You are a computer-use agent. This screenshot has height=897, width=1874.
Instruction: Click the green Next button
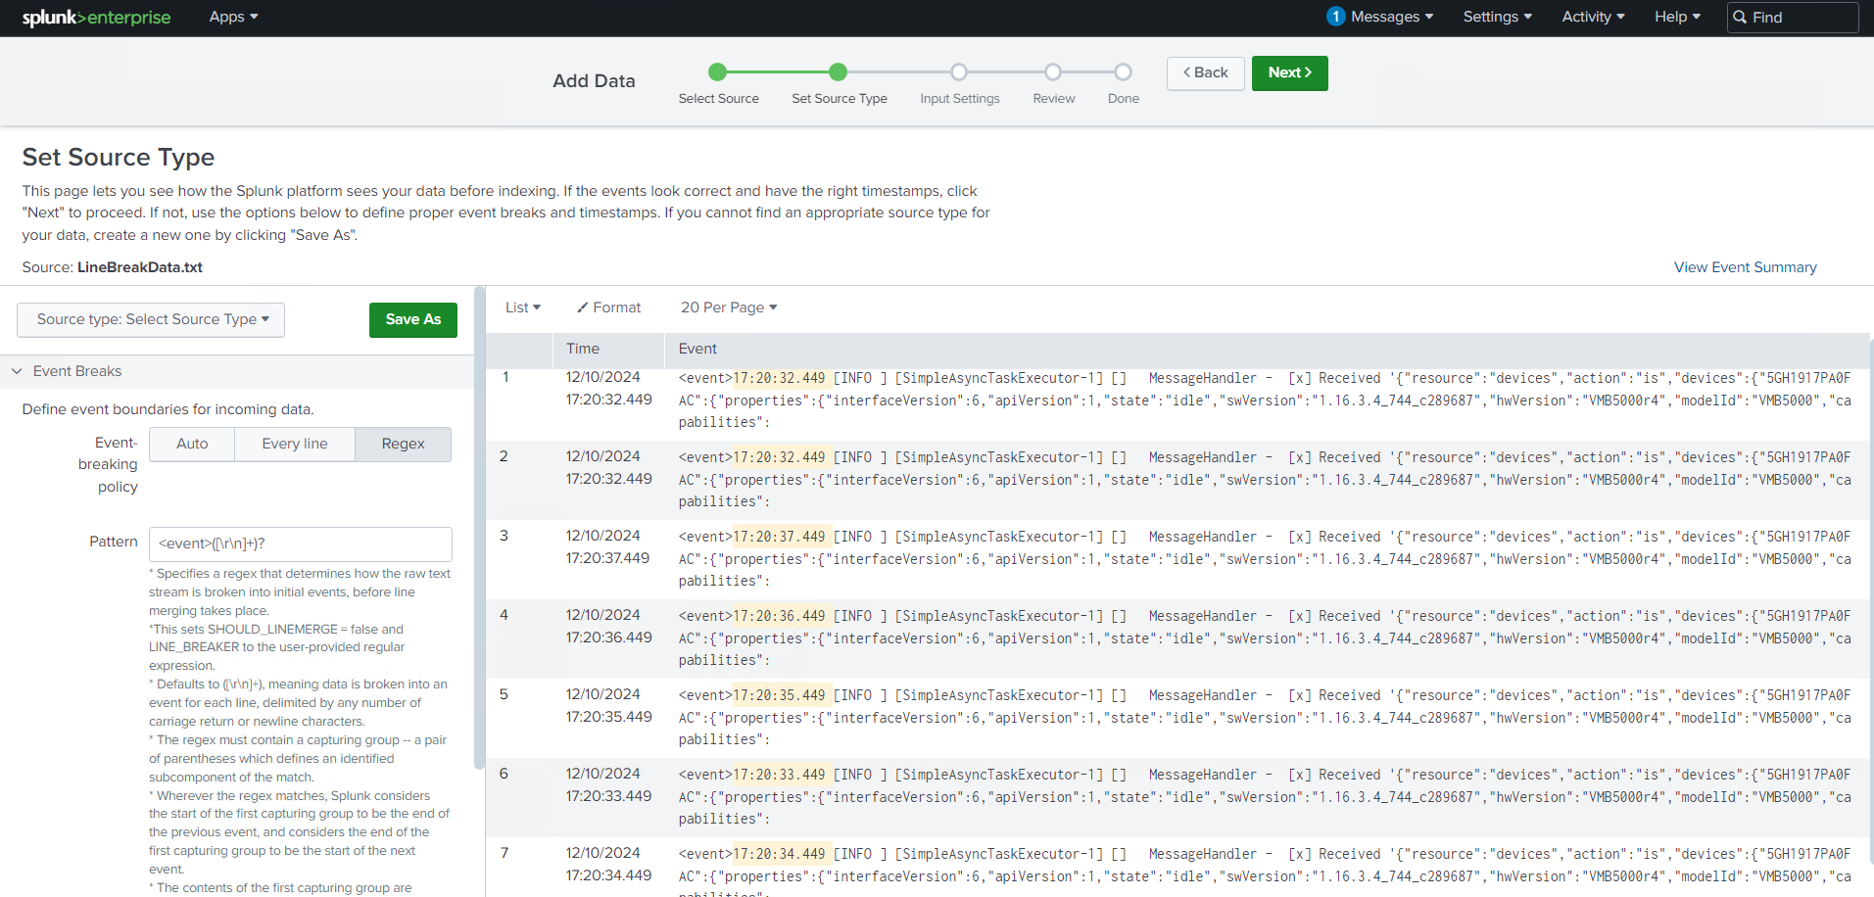tap(1289, 72)
